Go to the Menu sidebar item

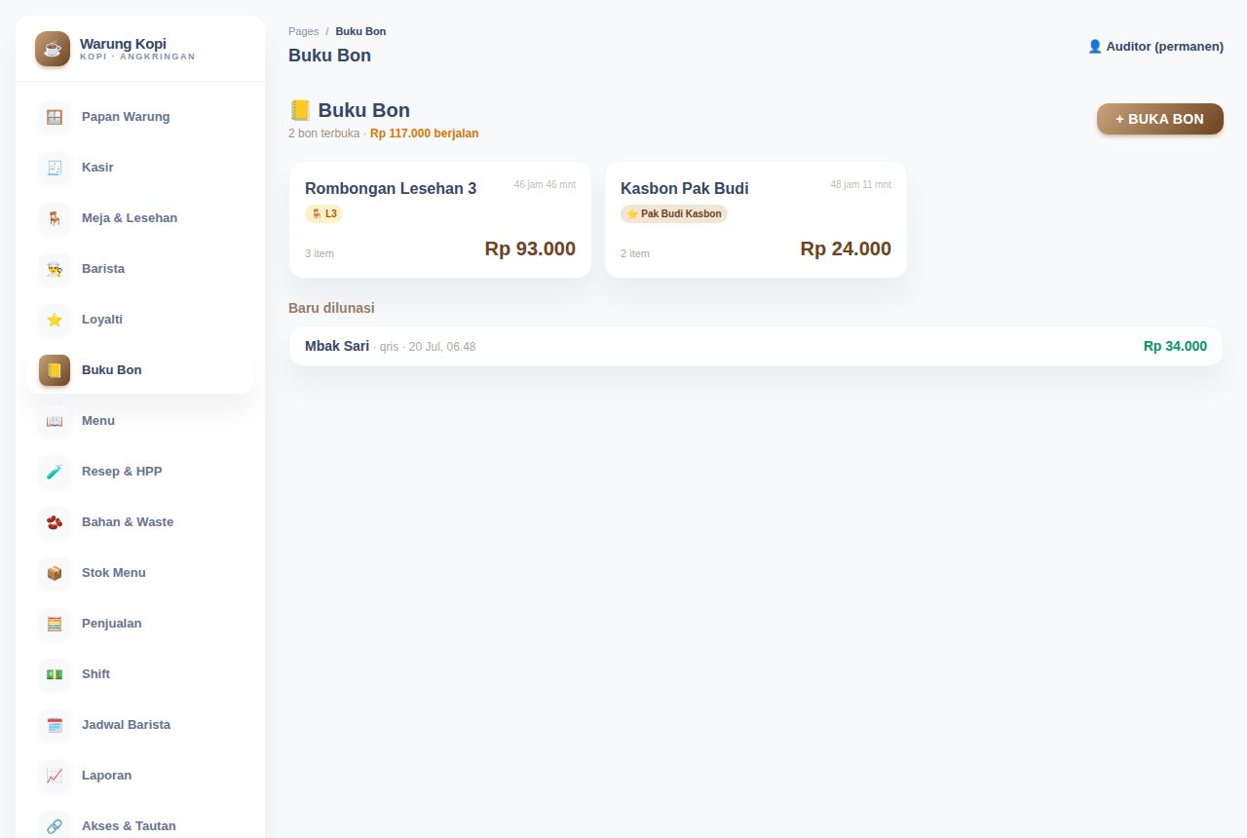(140, 421)
